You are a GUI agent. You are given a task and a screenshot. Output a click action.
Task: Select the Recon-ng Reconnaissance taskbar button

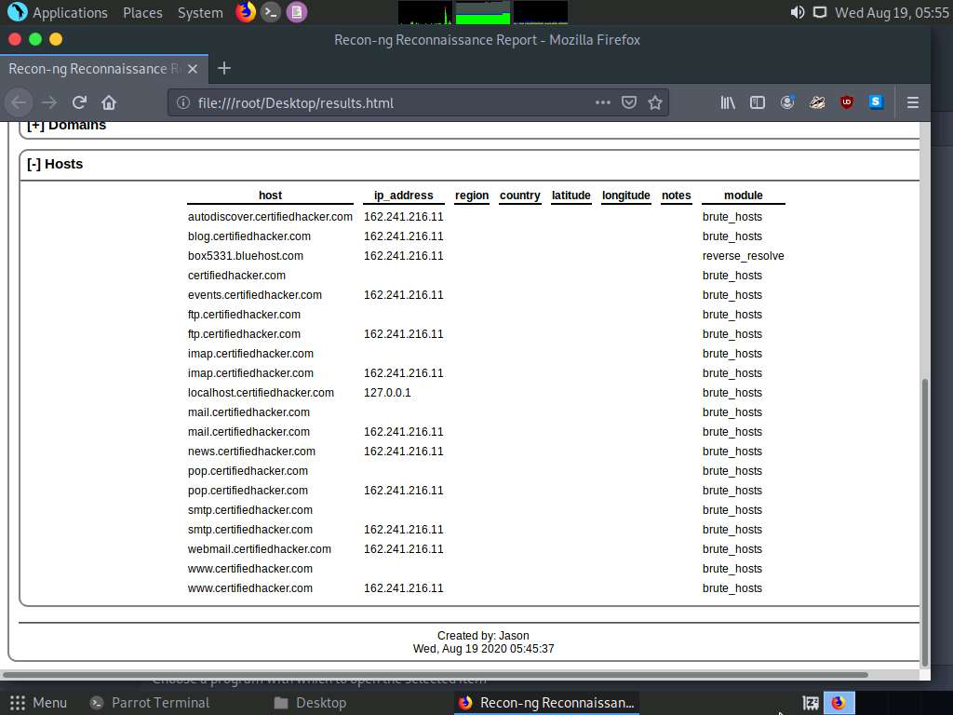point(546,703)
